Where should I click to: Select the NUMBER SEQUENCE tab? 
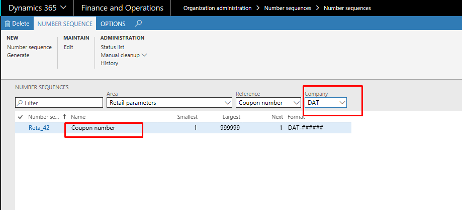pyautogui.click(x=65, y=24)
